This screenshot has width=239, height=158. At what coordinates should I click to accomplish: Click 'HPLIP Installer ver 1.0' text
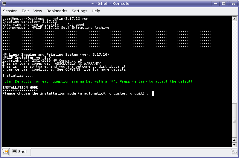(x=27, y=57)
